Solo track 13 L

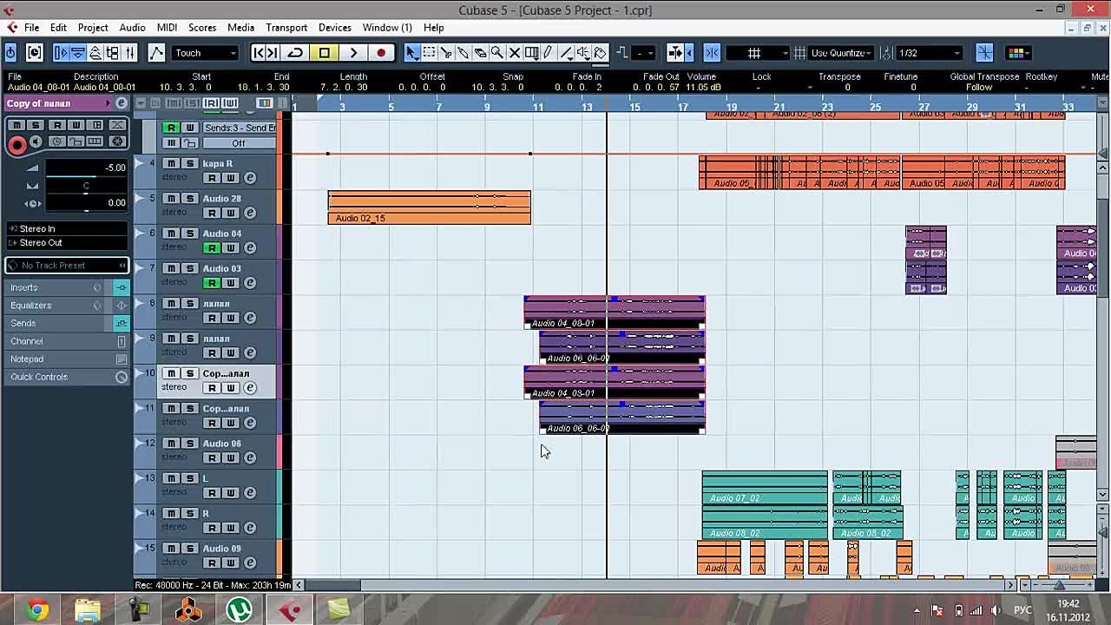point(189,477)
